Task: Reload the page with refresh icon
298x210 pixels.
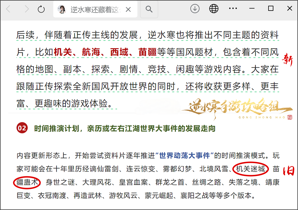Action: point(41,9)
